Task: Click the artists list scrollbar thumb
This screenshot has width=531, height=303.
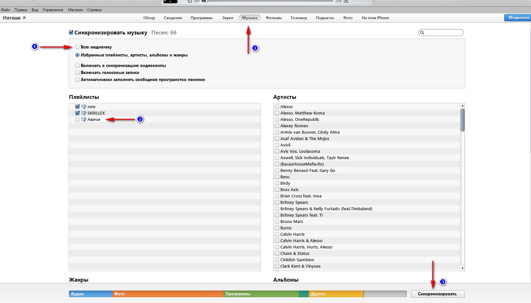Action: click(x=462, y=120)
